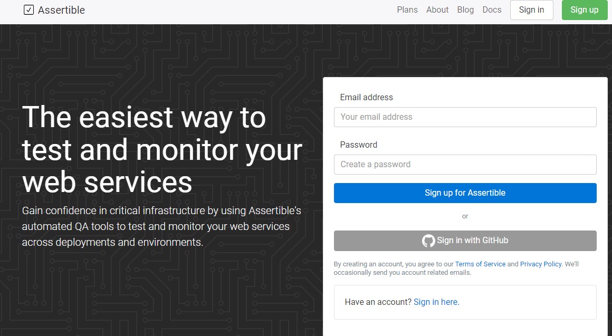
Task: Click the Sign in navbar button
Action: click(x=531, y=9)
